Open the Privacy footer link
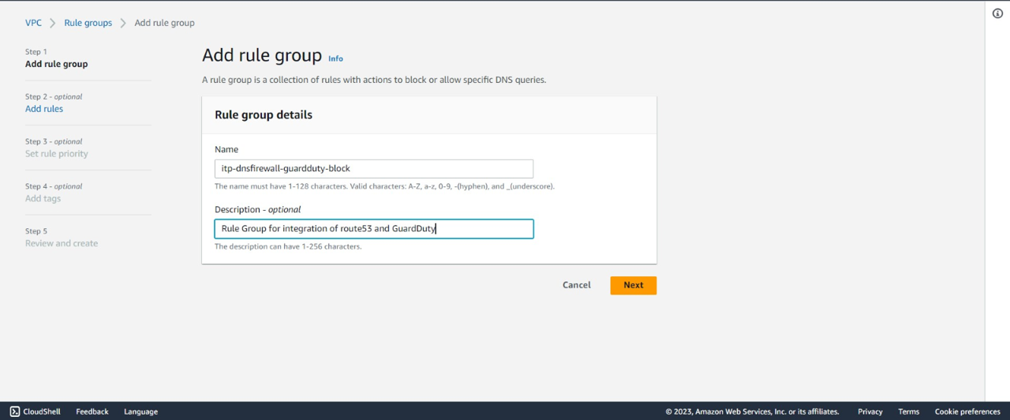 tap(870, 411)
